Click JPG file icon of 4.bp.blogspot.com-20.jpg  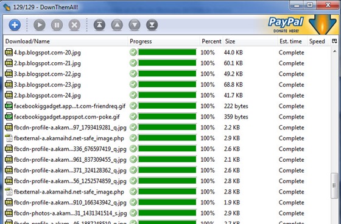pos(9,52)
